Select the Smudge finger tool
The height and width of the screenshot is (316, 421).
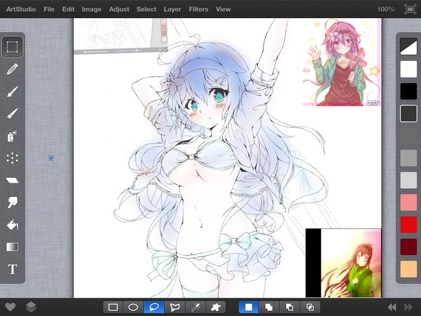(12, 203)
